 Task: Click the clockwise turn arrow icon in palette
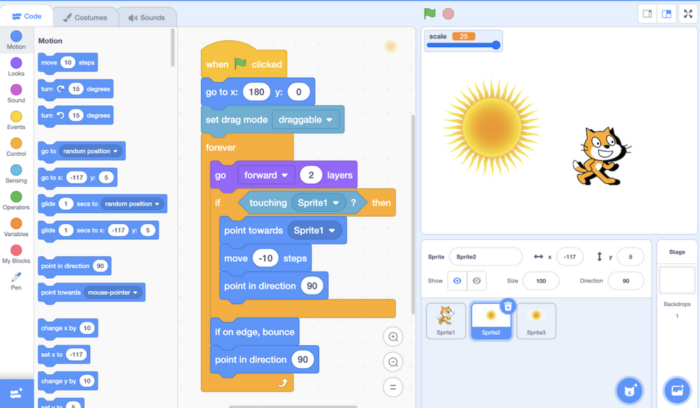(x=61, y=89)
